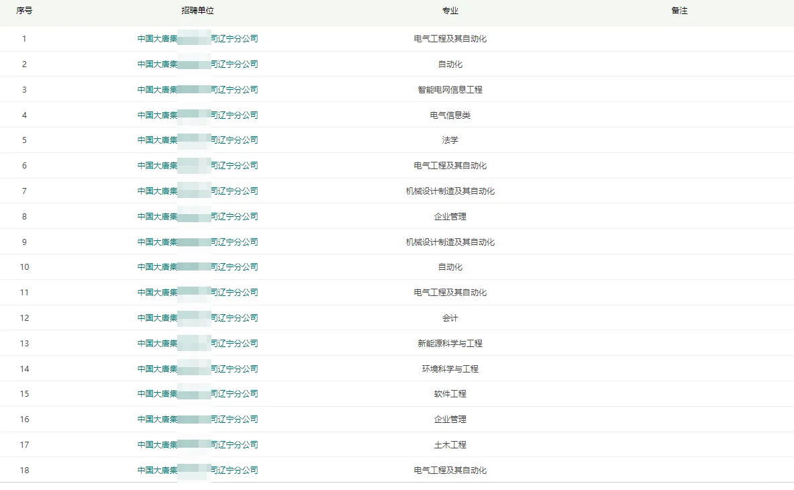Select 自动化 major in row 10
The image size is (794, 490).
coord(450,267)
